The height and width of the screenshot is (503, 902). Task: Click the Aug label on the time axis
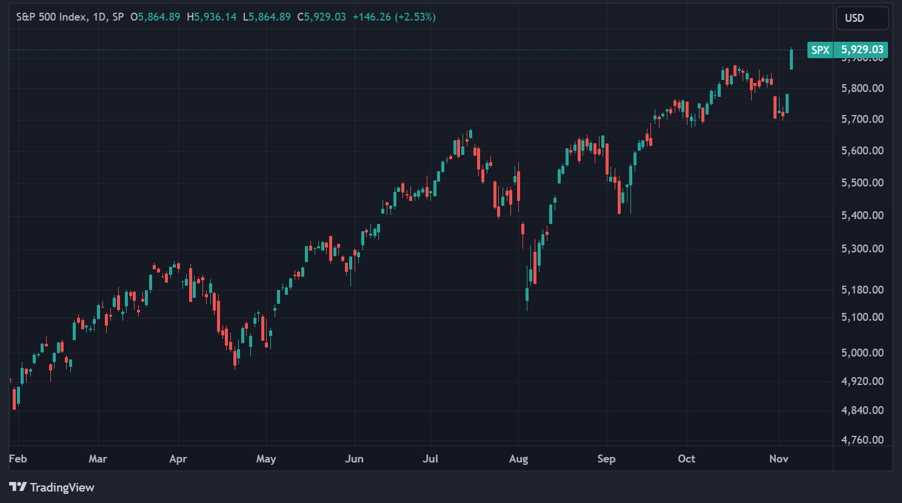(519, 459)
